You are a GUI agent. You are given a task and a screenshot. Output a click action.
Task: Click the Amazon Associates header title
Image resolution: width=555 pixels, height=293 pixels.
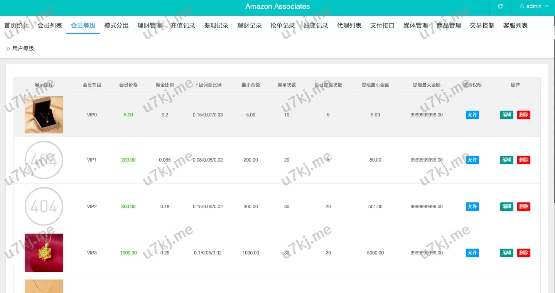277,7
